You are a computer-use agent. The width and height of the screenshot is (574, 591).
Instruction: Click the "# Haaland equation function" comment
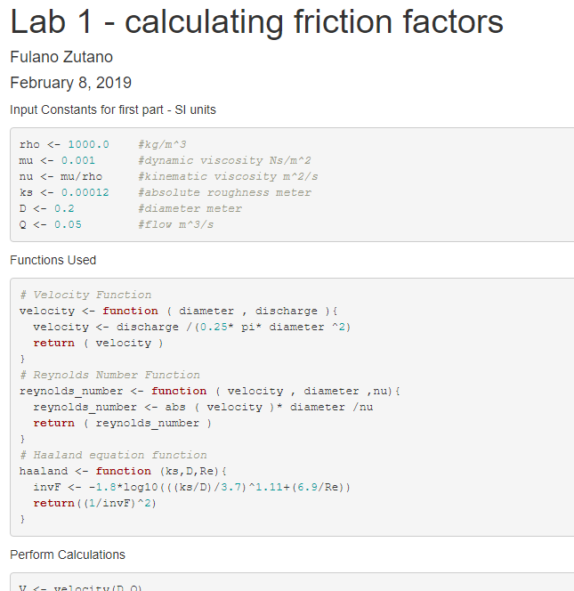(113, 455)
